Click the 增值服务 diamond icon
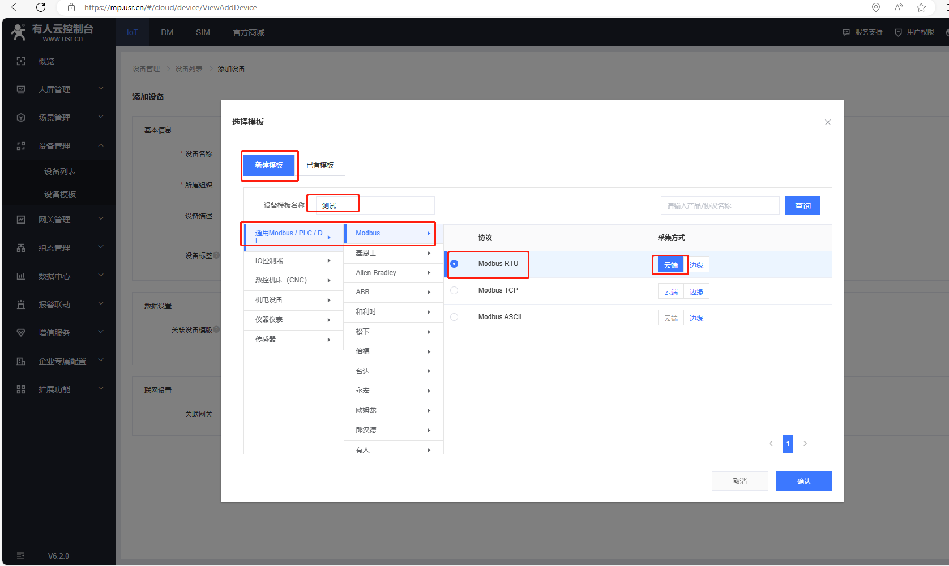Viewport: 949px width, 566px height. [x=21, y=333]
